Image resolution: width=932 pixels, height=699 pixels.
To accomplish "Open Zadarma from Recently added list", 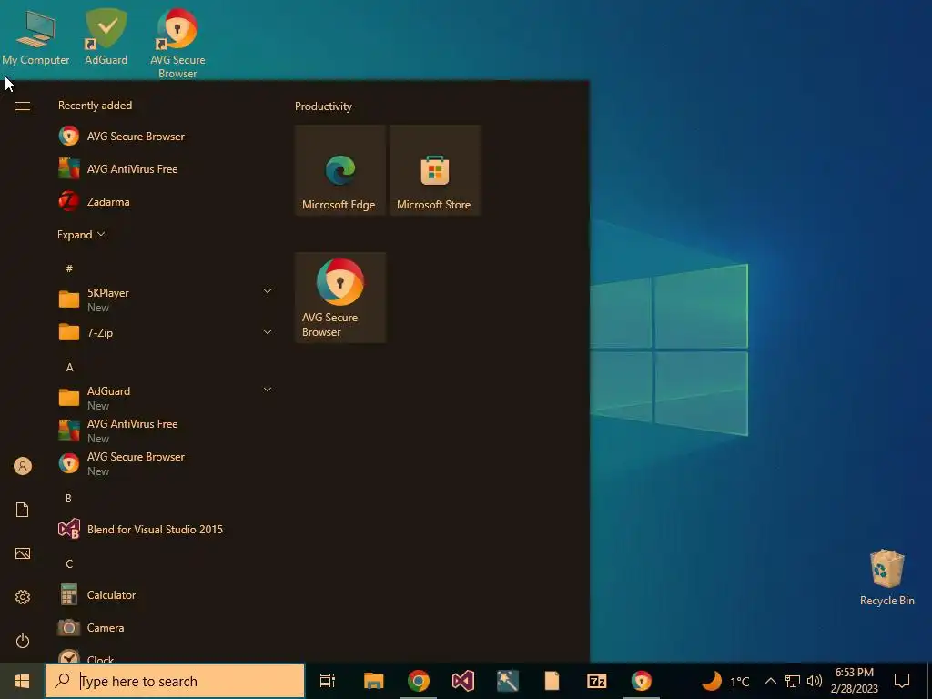I will pos(166,201).
